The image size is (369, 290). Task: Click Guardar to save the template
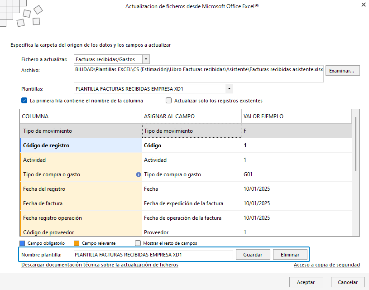tap(253, 255)
